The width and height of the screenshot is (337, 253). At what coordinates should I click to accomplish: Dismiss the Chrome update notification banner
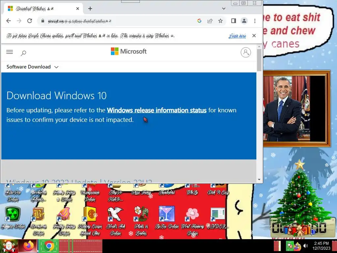[x=254, y=36]
